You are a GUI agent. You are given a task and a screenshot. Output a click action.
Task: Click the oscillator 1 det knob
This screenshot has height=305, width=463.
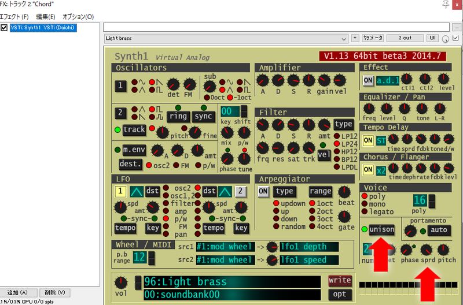173,84
